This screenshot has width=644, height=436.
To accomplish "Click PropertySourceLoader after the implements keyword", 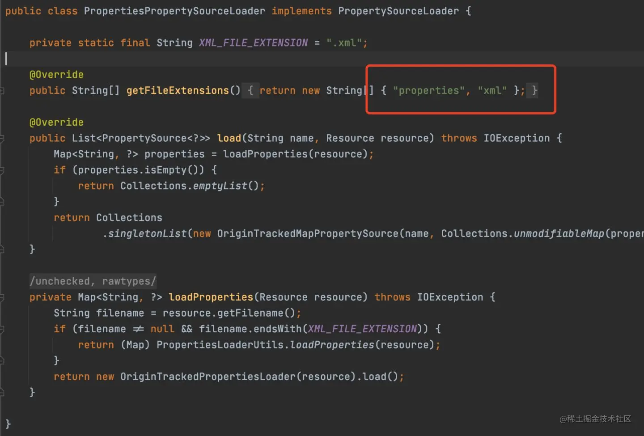I will point(398,11).
